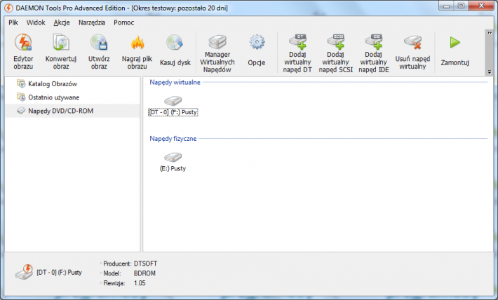Click the Model BDROM value

[x=144, y=273]
